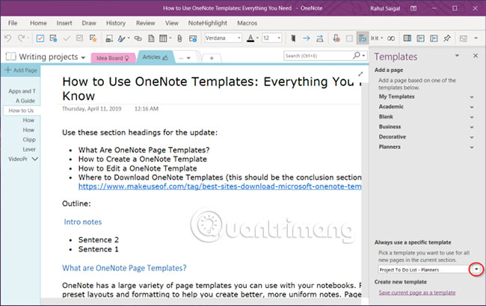Select the Articles section tab
The height and width of the screenshot is (306, 486).
(x=155, y=57)
